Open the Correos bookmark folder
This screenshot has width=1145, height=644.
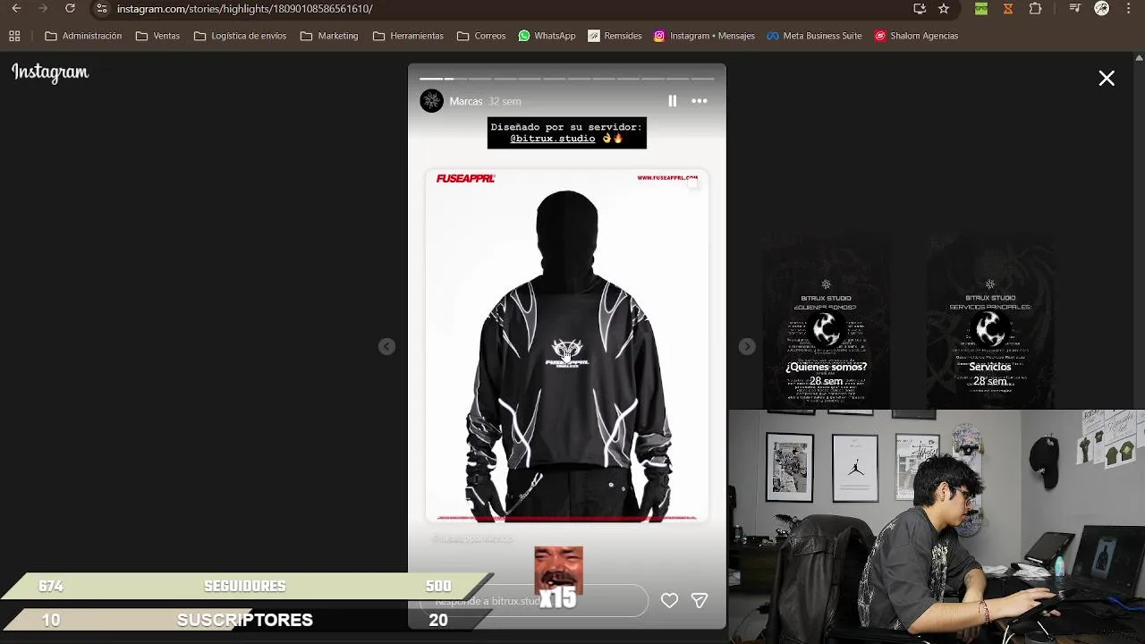tap(481, 36)
